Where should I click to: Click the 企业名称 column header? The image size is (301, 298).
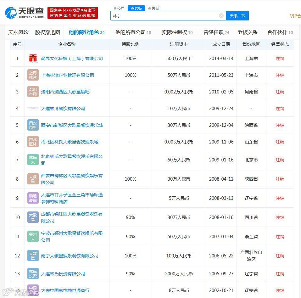(67, 44)
